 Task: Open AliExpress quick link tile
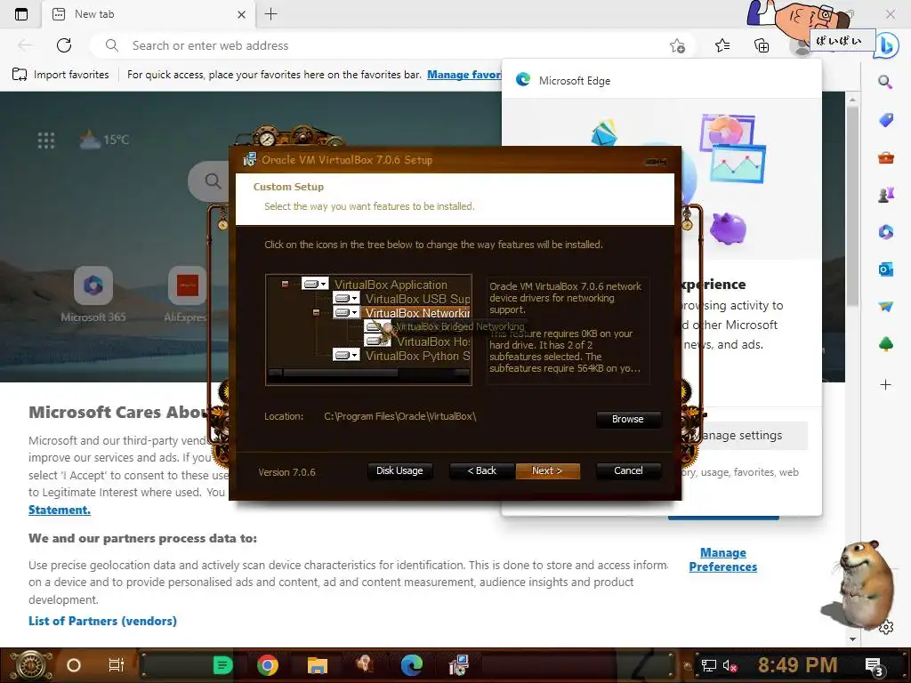[x=186, y=295]
